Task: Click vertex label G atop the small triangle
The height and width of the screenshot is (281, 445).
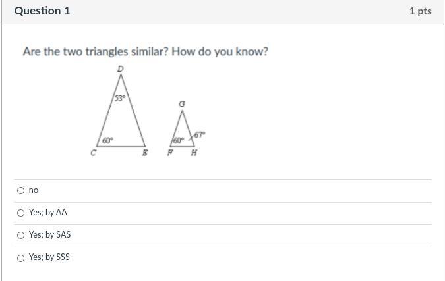Action: coord(182,104)
